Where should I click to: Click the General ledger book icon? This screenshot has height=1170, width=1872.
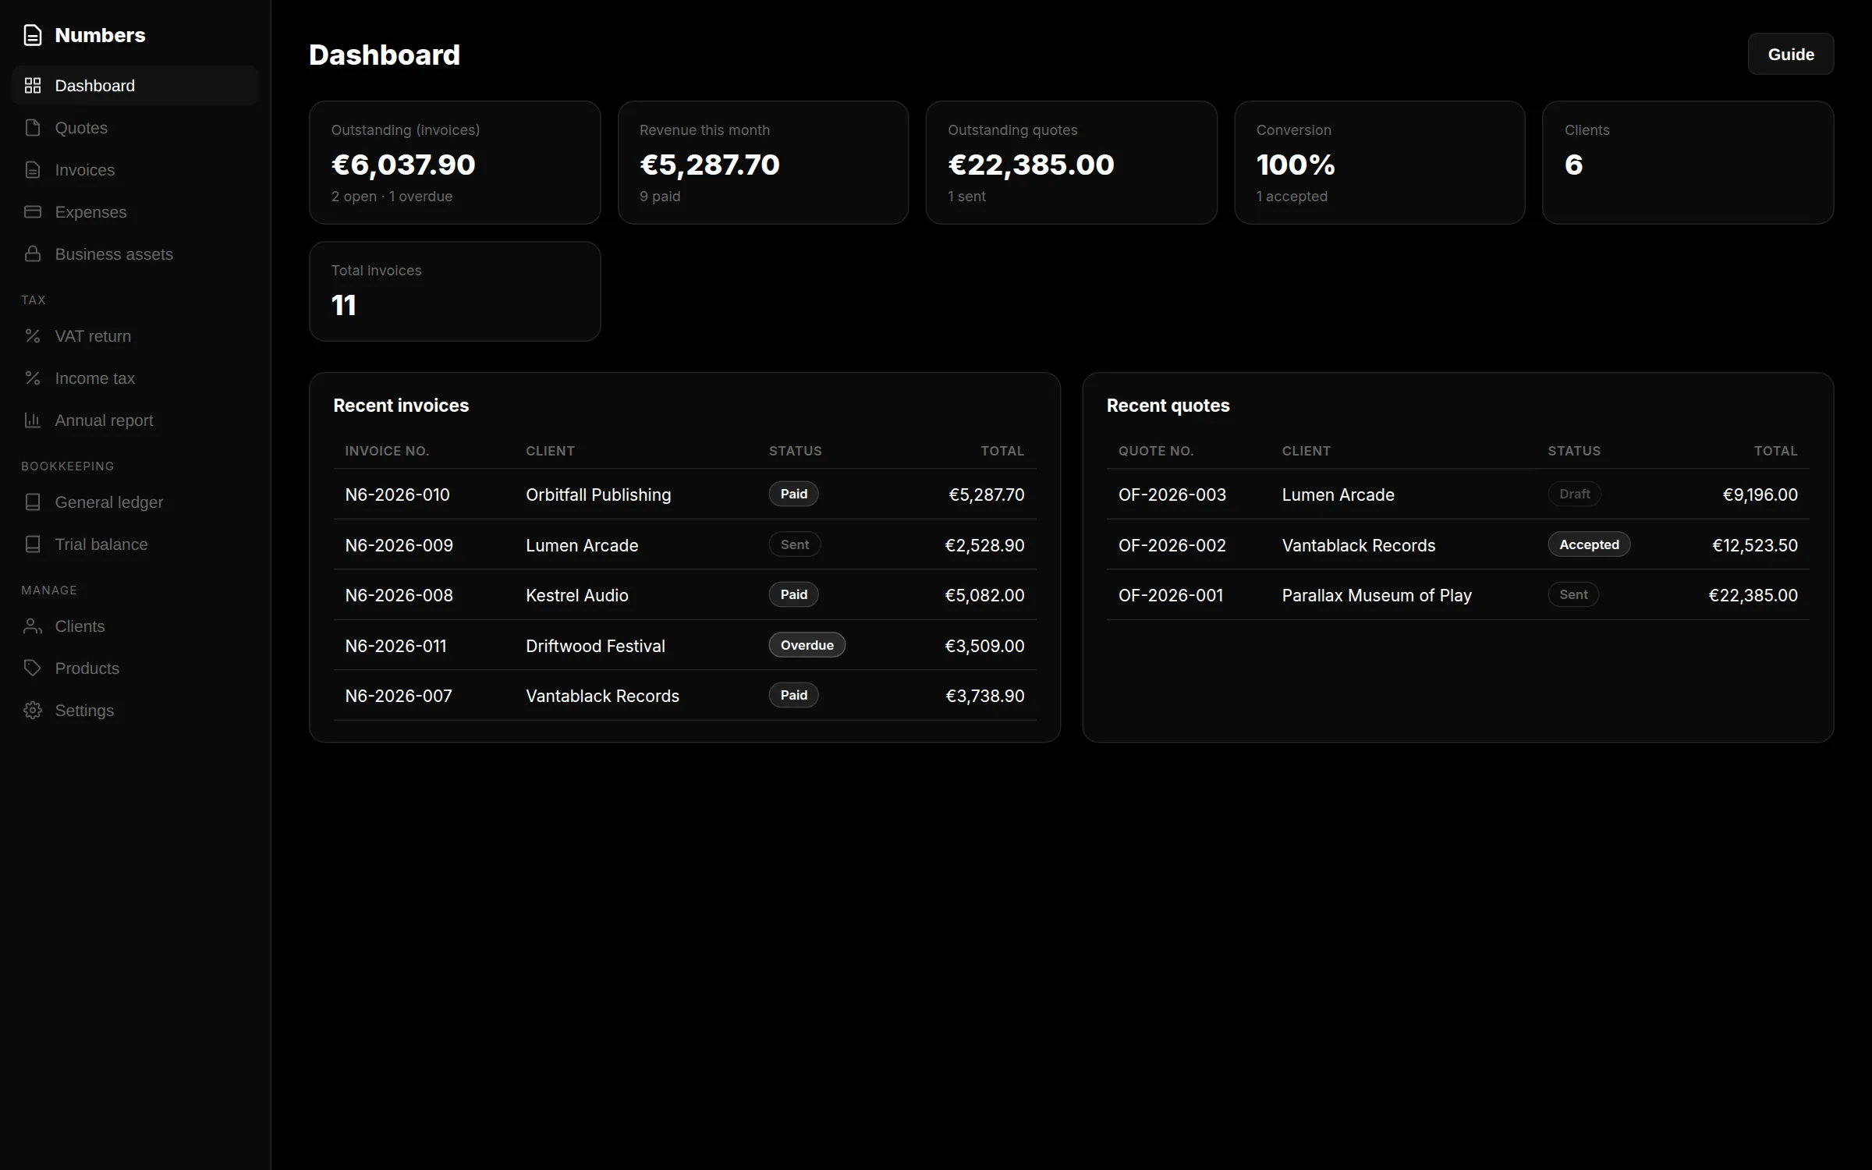pos(33,502)
